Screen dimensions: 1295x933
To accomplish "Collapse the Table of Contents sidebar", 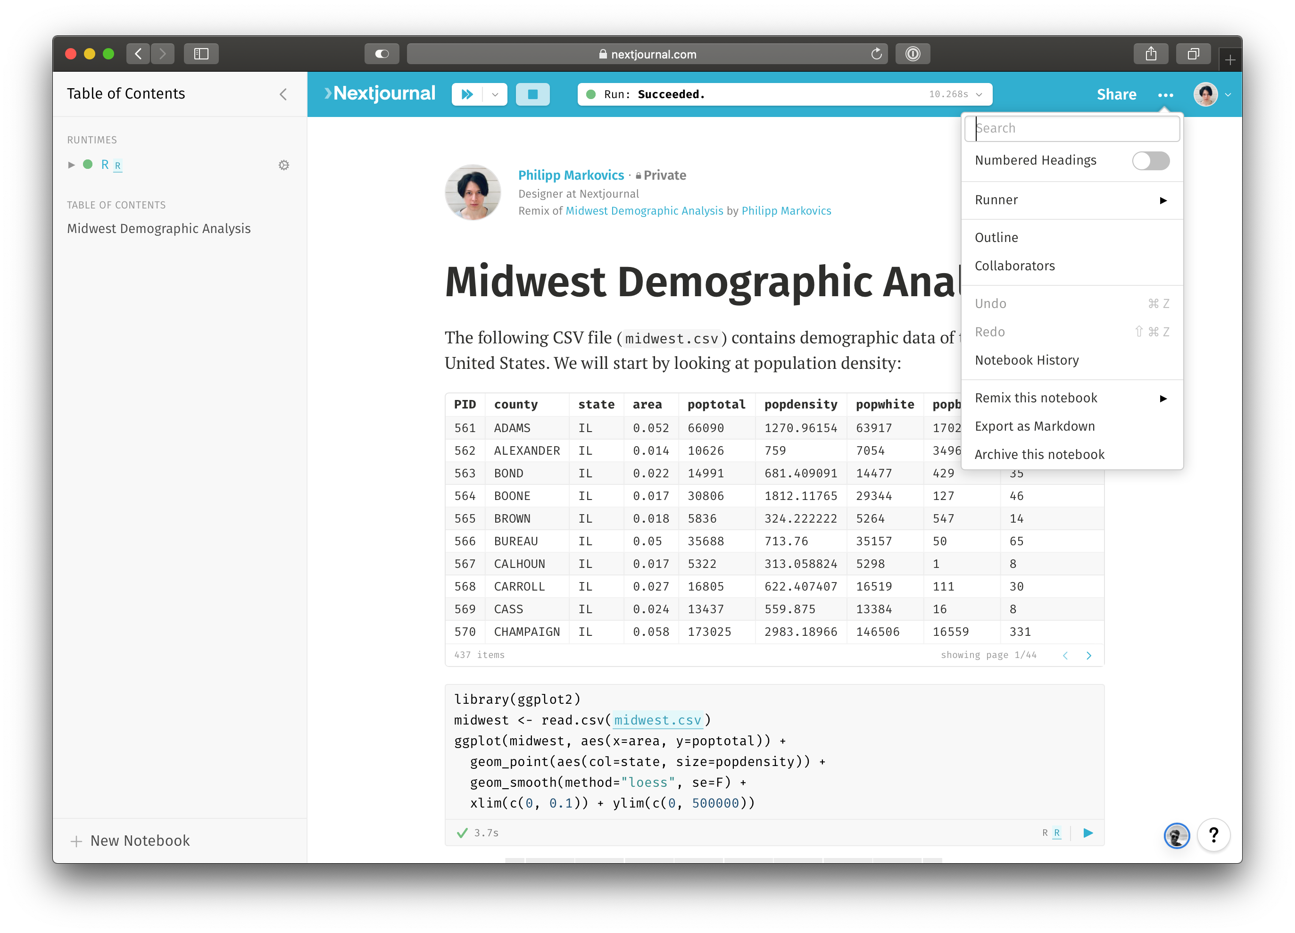I will click(x=283, y=94).
